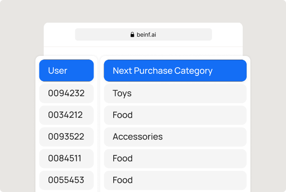Click empty toolbar space left of address bar
Viewport: 286px width, 192px height.
coord(59,34)
